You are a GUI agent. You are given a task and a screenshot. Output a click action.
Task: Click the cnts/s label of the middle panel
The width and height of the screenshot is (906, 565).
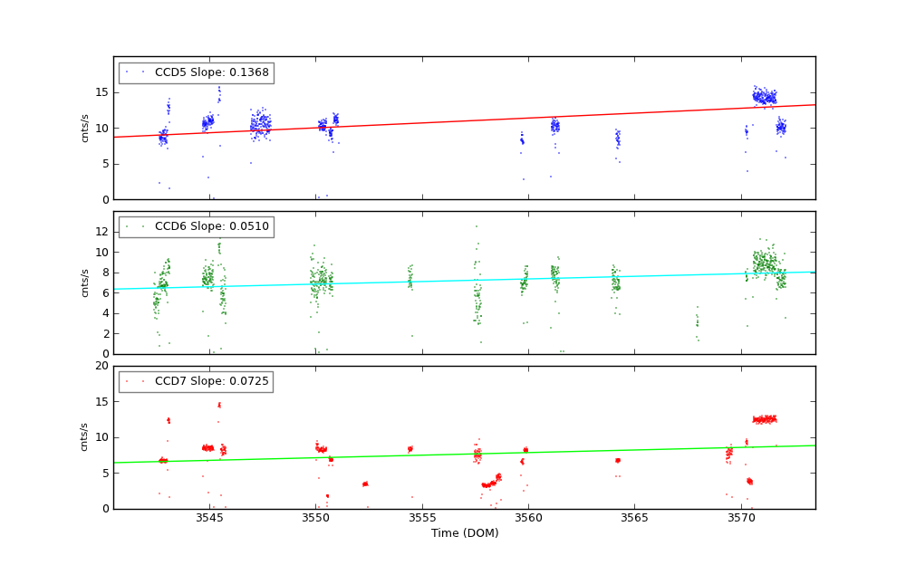point(85,282)
